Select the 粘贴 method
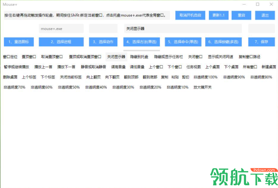The width and height of the screenshot is (278, 188). [175, 77]
